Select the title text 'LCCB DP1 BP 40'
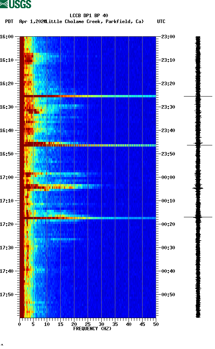 tap(89, 16)
